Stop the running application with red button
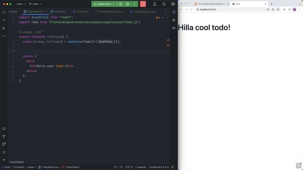This screenshot has height=170, width=303. point(143,4)
